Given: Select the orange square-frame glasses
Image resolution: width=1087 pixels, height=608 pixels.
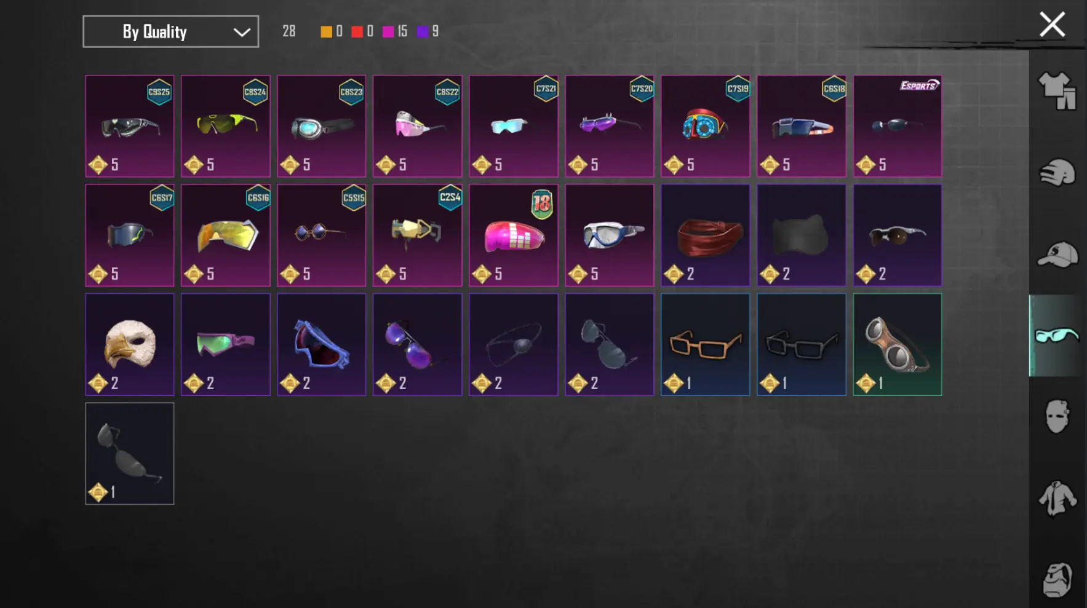Looking at the screenshot, I should coord(705,344).
